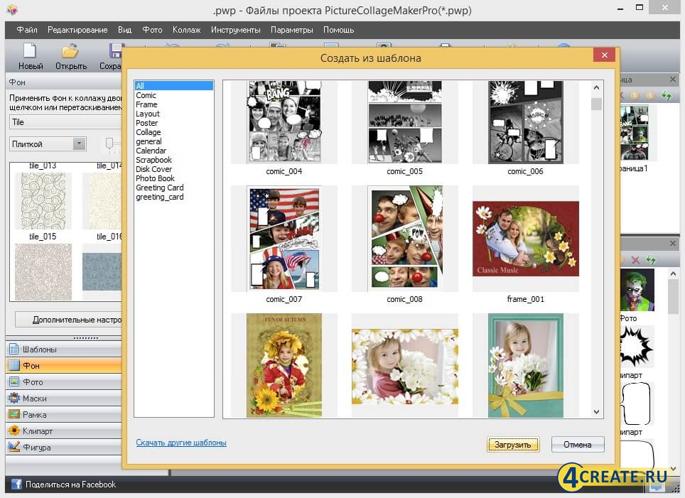
Task: Open the Скачать другие шаблоны link
Action: coord(181,442)
